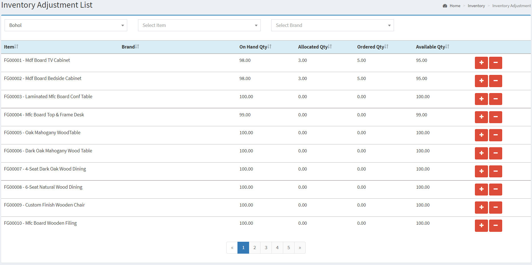Click Inventory Adjustment in the breadcrumb trail
Image resolution: width=532 pixels, height=265 pixels.
[x=511, y=6]
